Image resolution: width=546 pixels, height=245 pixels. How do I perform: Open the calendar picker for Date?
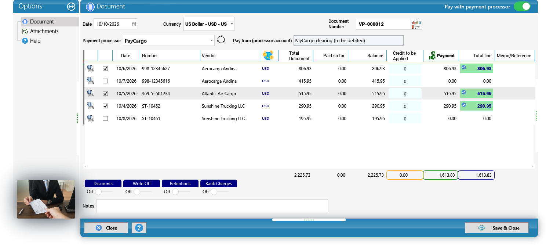coord(134,24)
